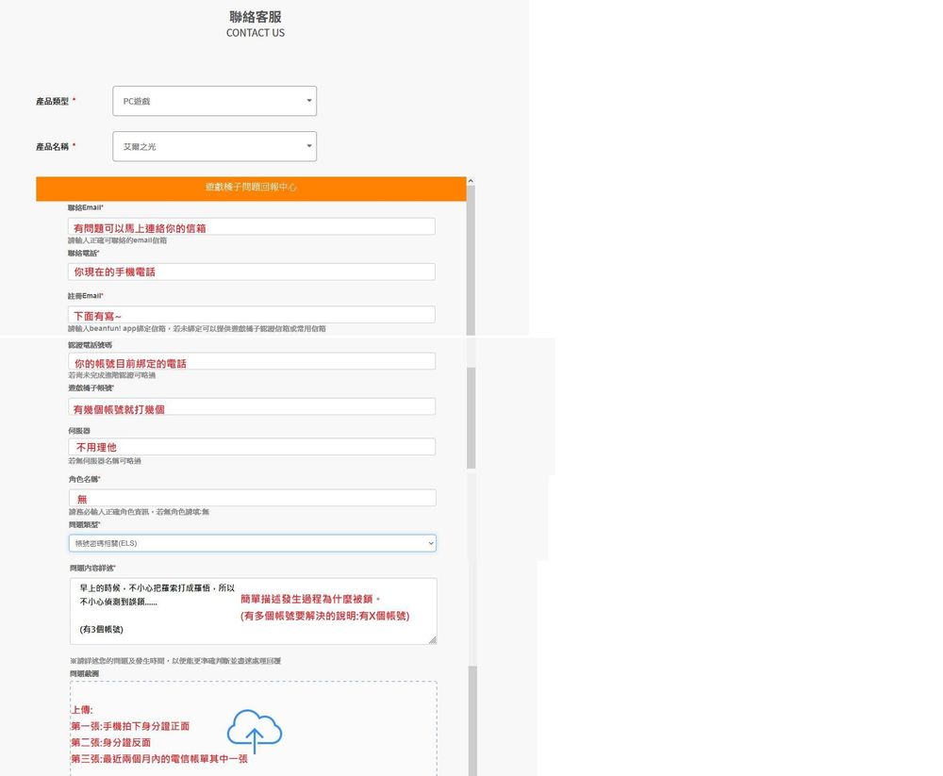Open the 產品類型 dropdown showing PC遊戲

point(215,101)
